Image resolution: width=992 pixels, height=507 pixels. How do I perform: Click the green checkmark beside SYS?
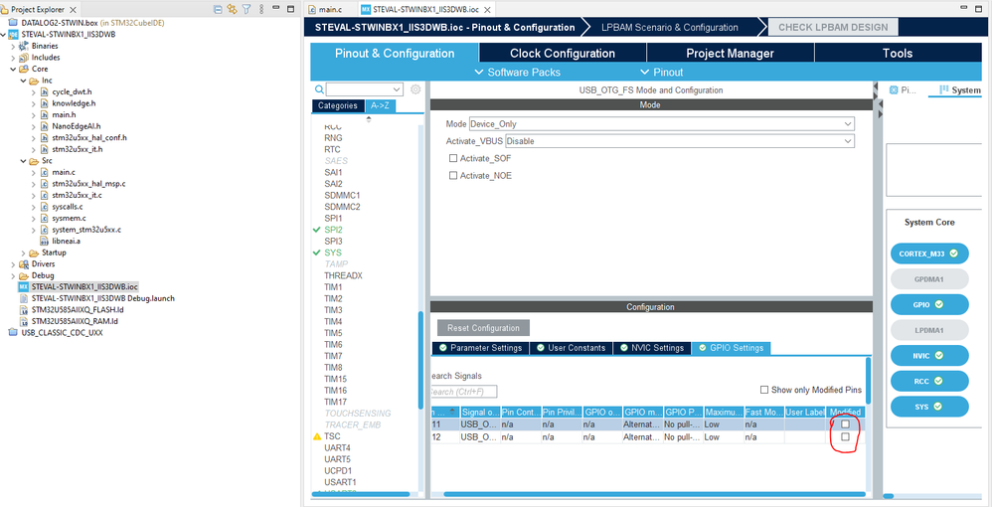coord(317,253)
